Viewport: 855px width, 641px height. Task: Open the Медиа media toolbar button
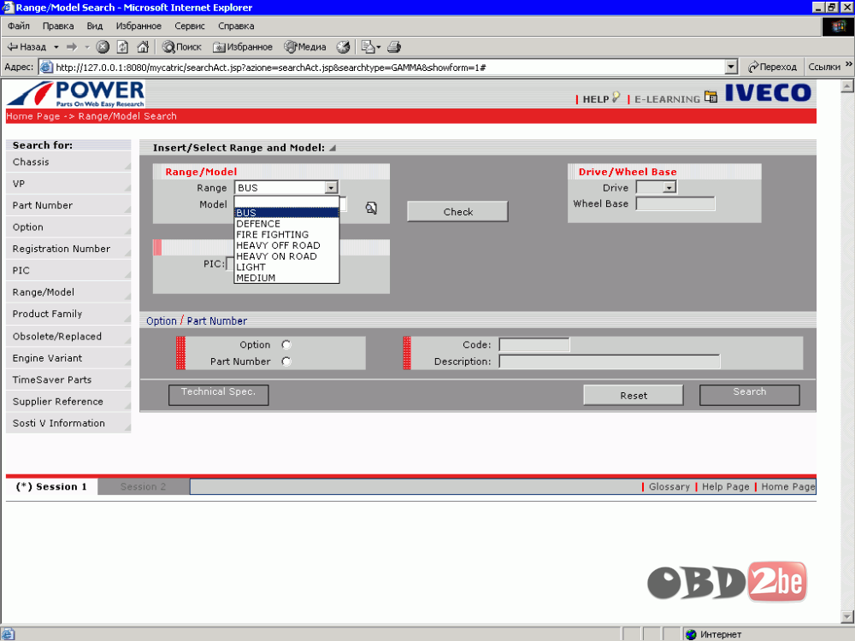[305, 47]
